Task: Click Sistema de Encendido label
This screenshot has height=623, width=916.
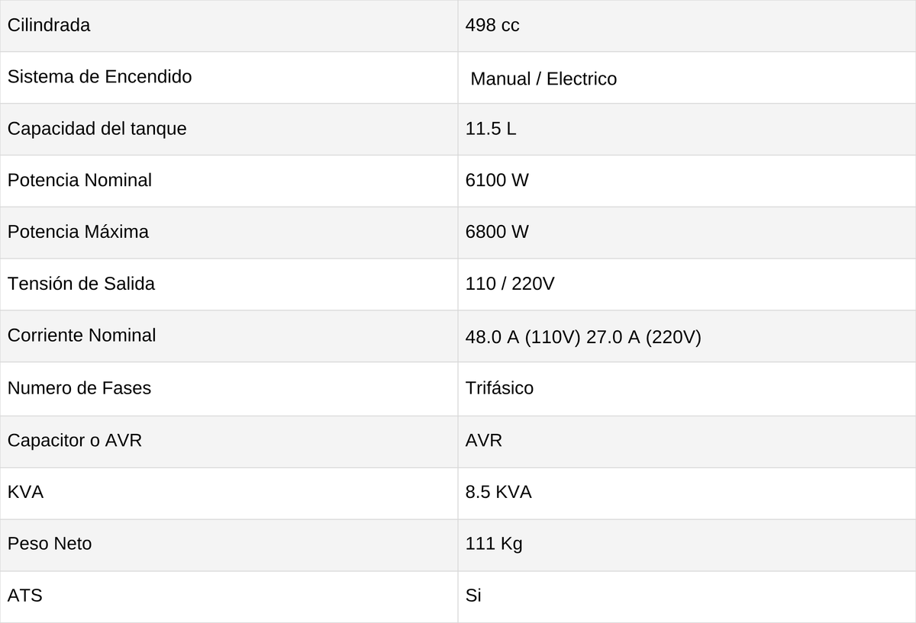Action: click(x=99, y=76)
